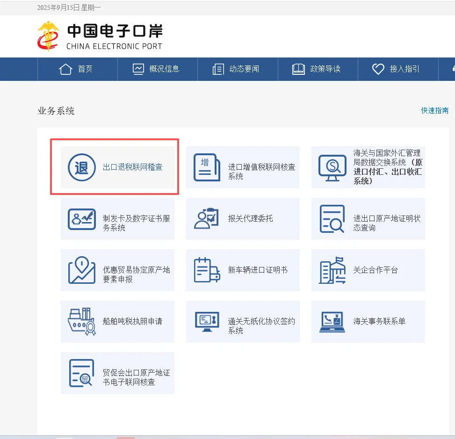The width and height of the screenshot is (455, 439).
Task: Go to the 首页 menu item
Action: (x=78, y=69)
